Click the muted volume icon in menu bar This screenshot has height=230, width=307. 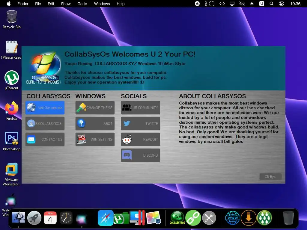point(242,4)
